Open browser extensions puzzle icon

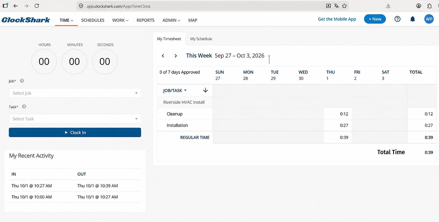[x=429, y=6]
